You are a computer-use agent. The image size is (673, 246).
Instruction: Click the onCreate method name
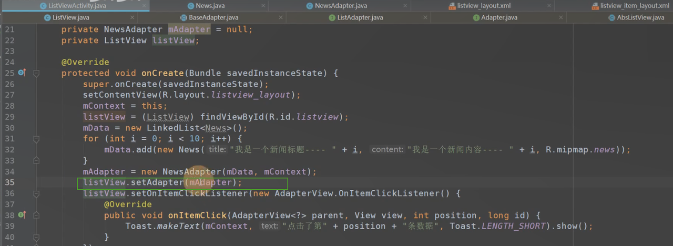[162, 73]
